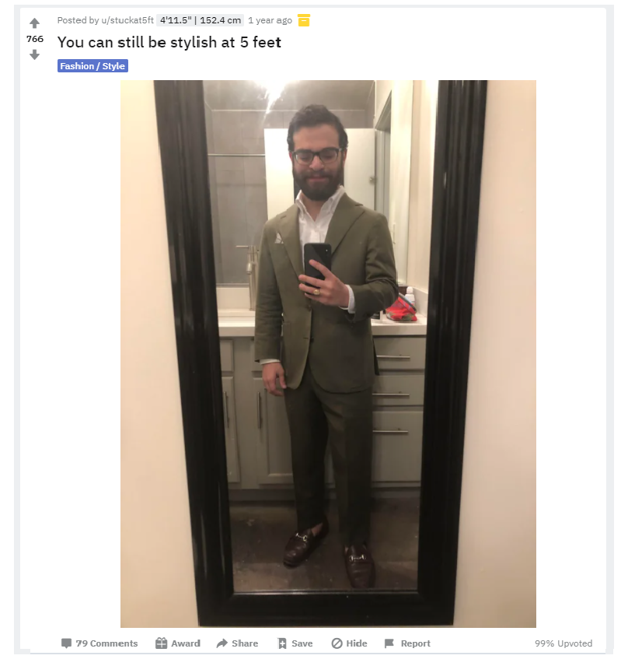Open the mirror selfie post image
Image resolution: width=621 pixels, height=659 pixels.
[x=328, y=353]
